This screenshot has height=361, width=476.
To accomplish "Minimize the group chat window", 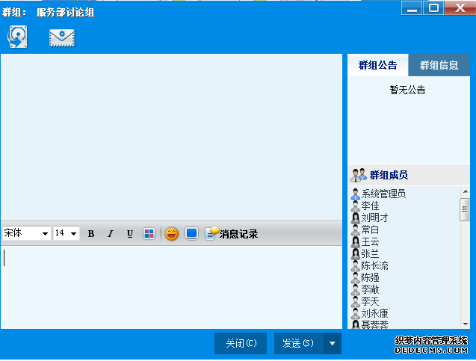I will pyautogui.click(x=412, y=8).
